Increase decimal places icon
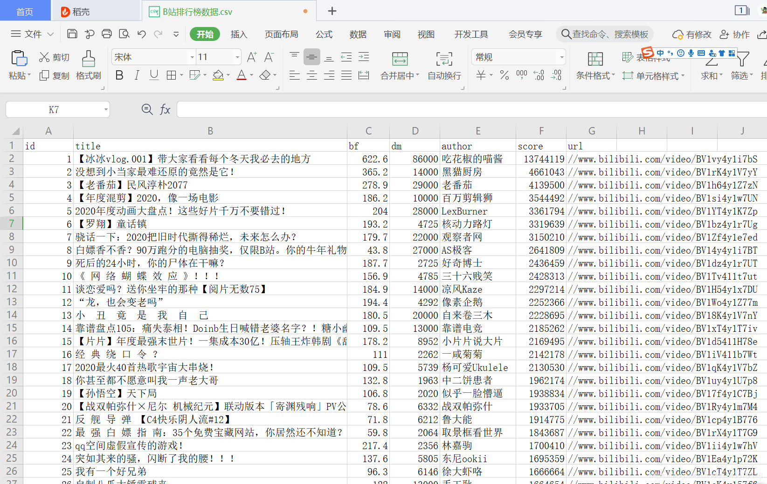767x484 pixels. [x=539, y=75]
